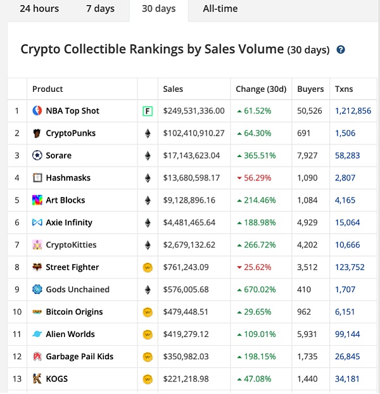
Task: Click the help question mark icon
Action: point(341,50)
